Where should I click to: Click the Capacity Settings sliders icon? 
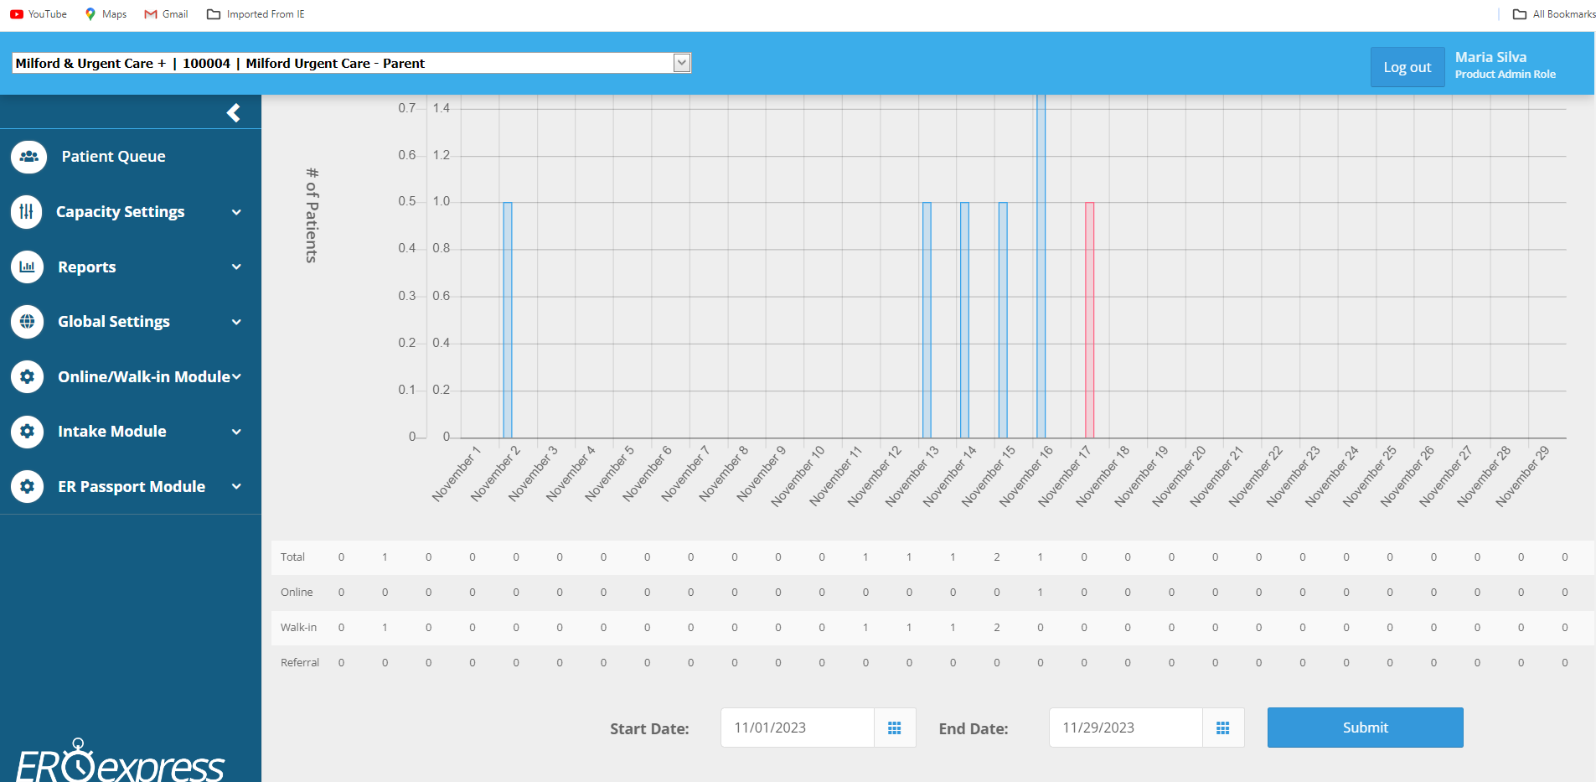point(27,212)
